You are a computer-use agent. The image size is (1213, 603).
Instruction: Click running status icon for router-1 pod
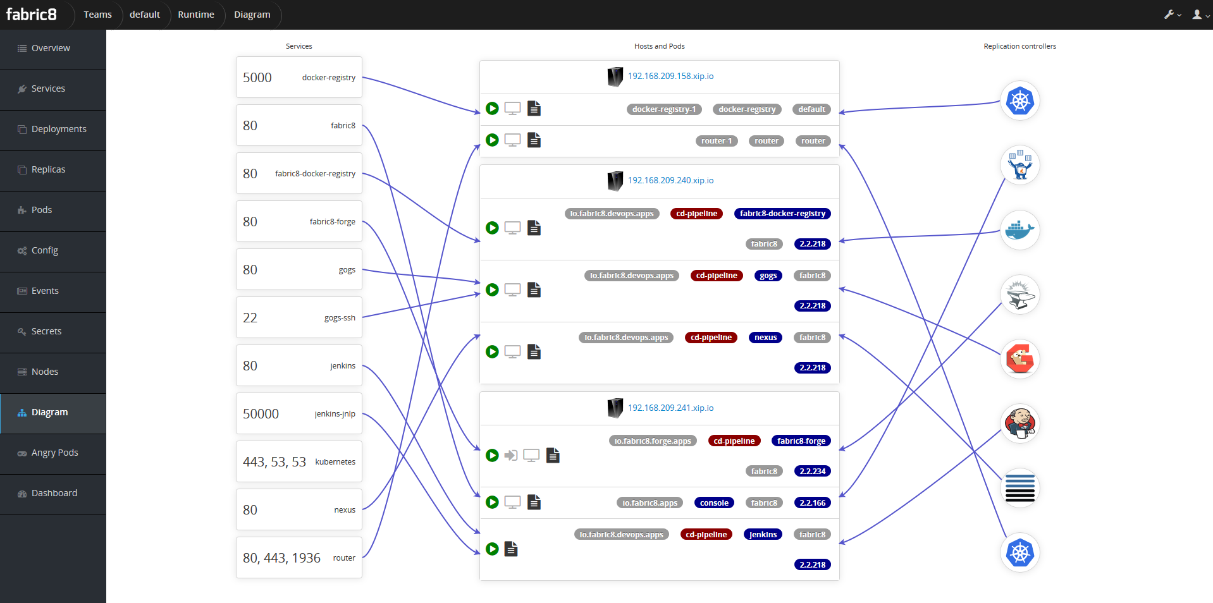click(x=492, y=140)
